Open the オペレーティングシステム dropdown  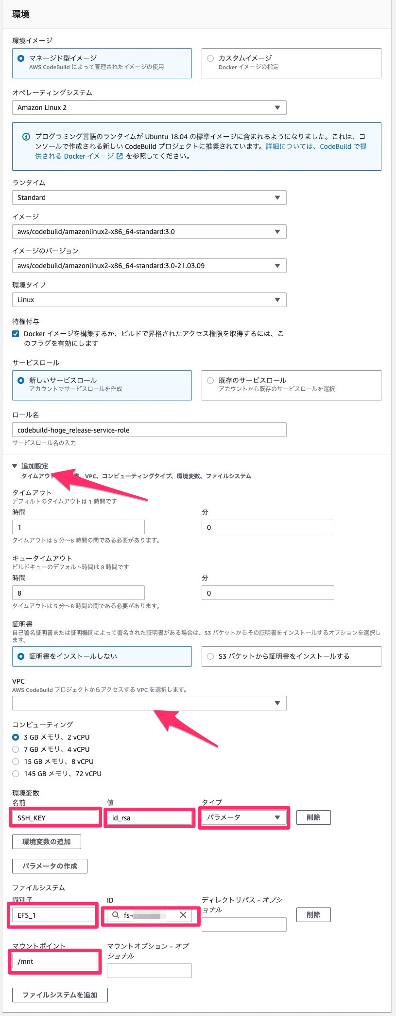(x=149, y=108)
